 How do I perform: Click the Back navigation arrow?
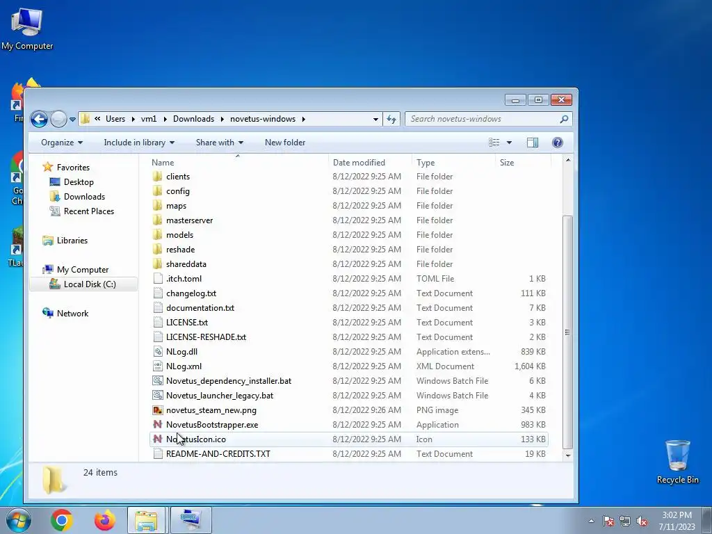[39, 120]
